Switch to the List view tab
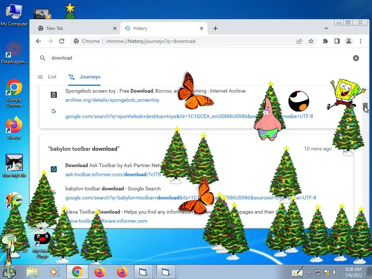Viewport: 372px width, 279px height. pos(47,77)
